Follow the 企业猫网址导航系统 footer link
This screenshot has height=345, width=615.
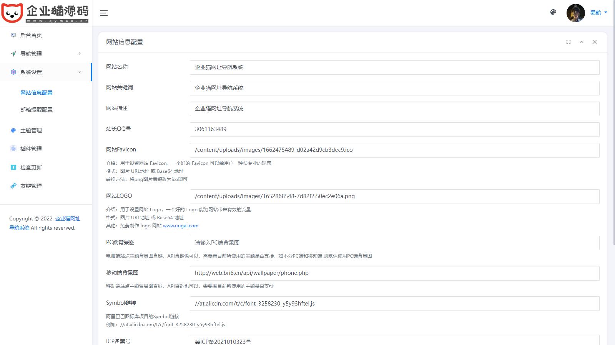pos(68,219)
